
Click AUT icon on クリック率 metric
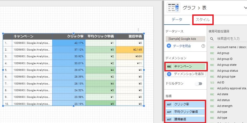point(169,105)
